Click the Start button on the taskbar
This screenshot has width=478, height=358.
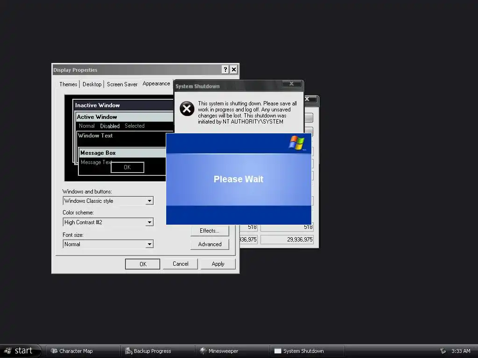(x=21, y=351)
